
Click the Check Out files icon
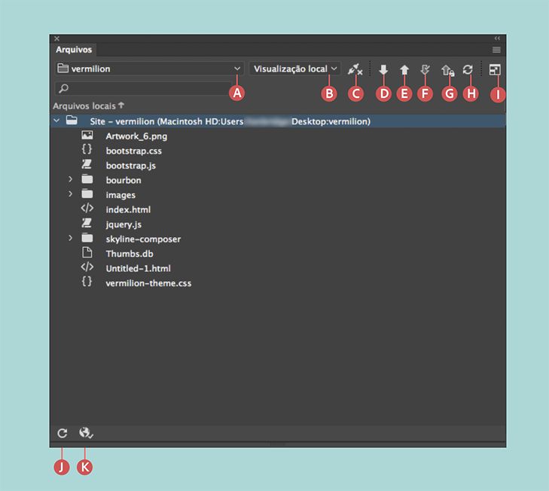(x=425, y=70)
